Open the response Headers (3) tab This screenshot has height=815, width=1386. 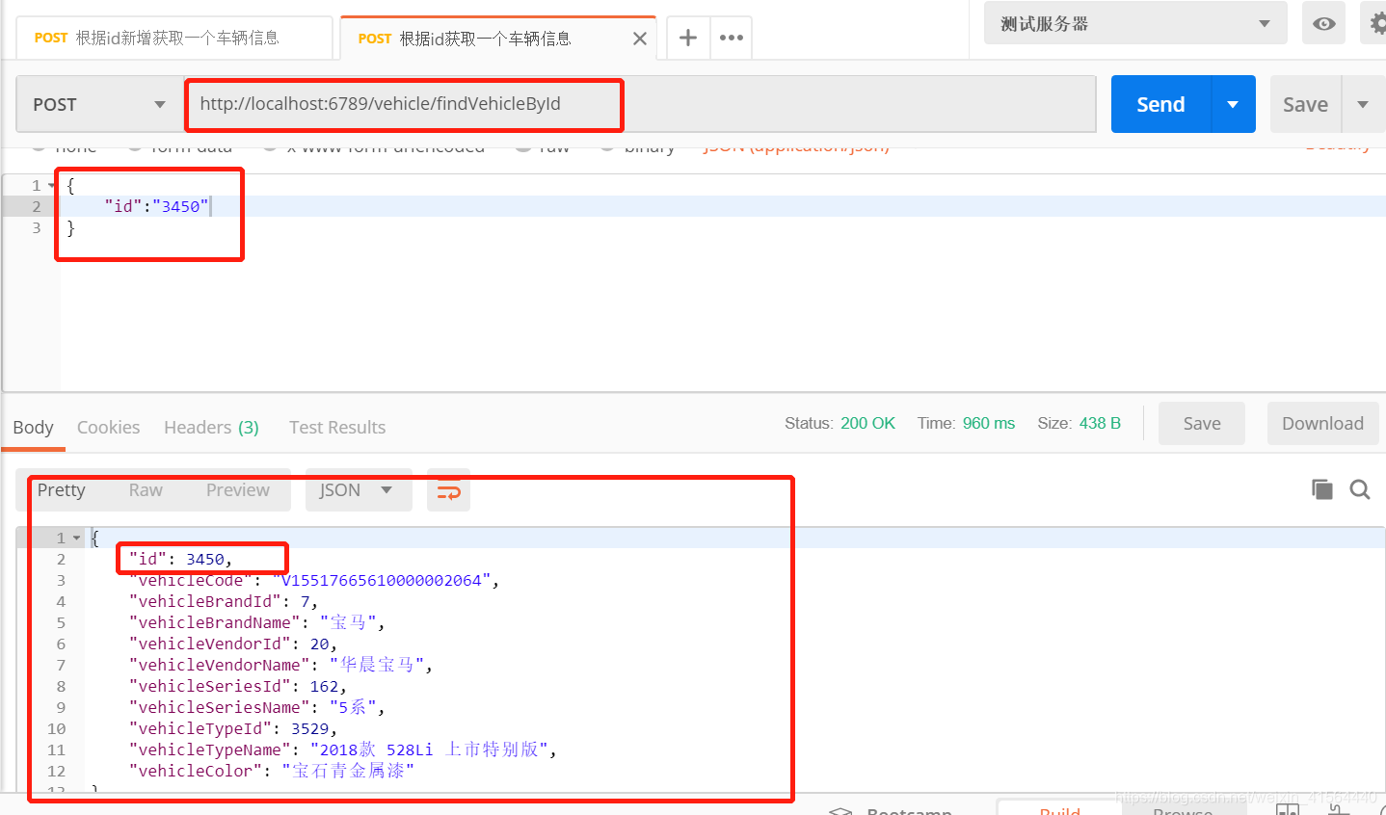coord(211,427)
